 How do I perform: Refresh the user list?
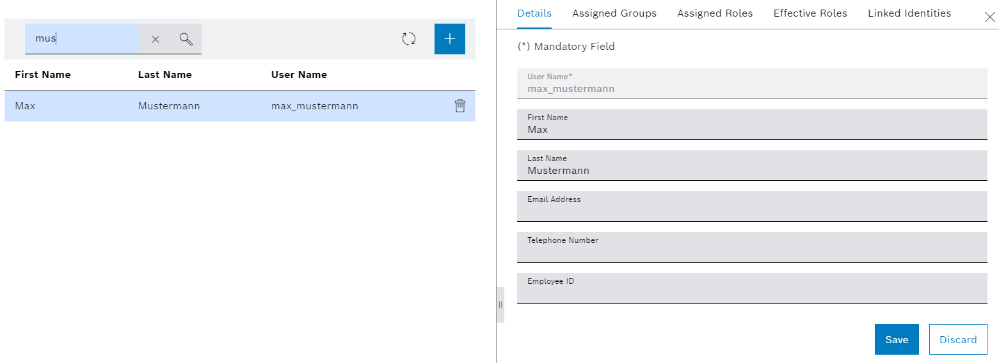(x=409, y=39)
